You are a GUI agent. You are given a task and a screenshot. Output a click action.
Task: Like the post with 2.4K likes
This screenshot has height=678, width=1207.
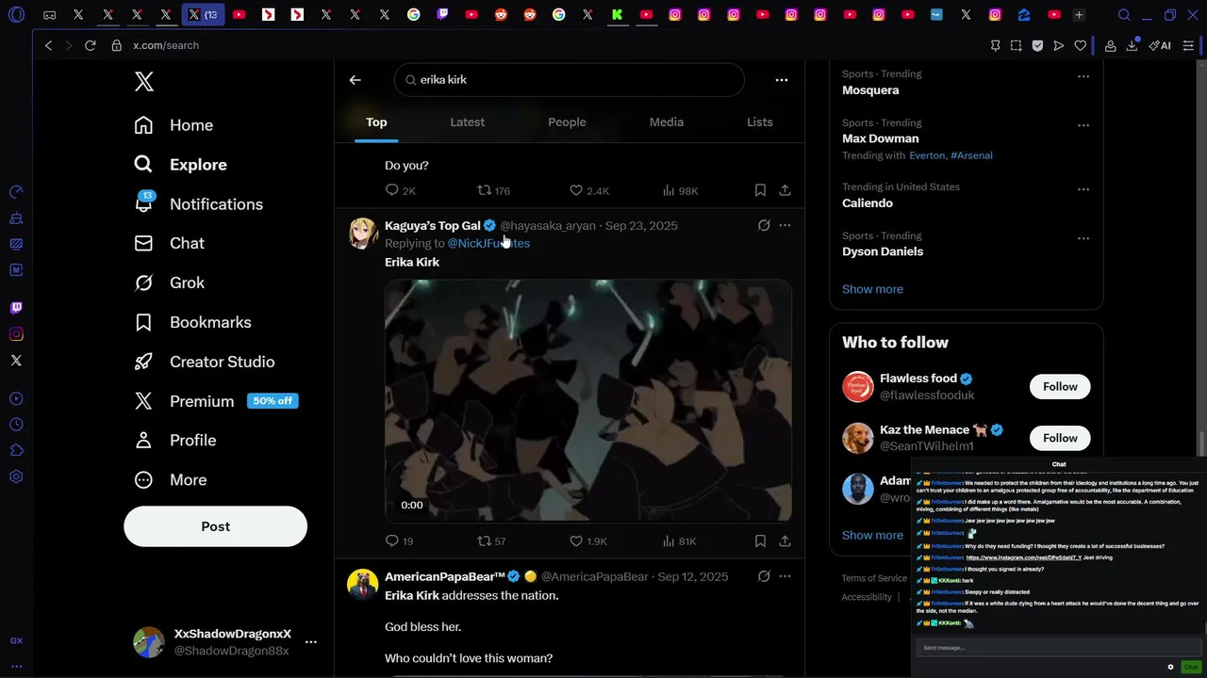tap(589, 190)
